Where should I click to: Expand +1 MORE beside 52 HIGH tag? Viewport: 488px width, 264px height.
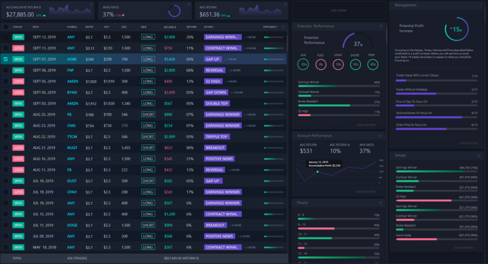(231, 82)
